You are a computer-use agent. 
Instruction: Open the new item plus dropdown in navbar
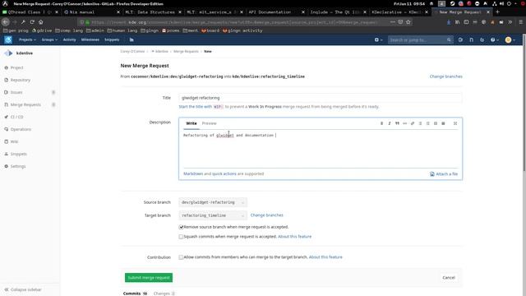(x=378, y=39)
